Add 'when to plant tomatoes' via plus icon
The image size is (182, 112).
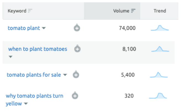click(x=77, y=49)
